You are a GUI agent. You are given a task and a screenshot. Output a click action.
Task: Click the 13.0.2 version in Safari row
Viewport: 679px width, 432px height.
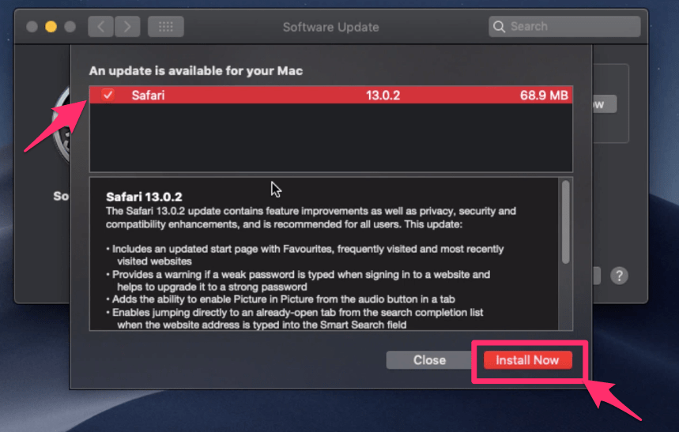[x=383, y=95]
